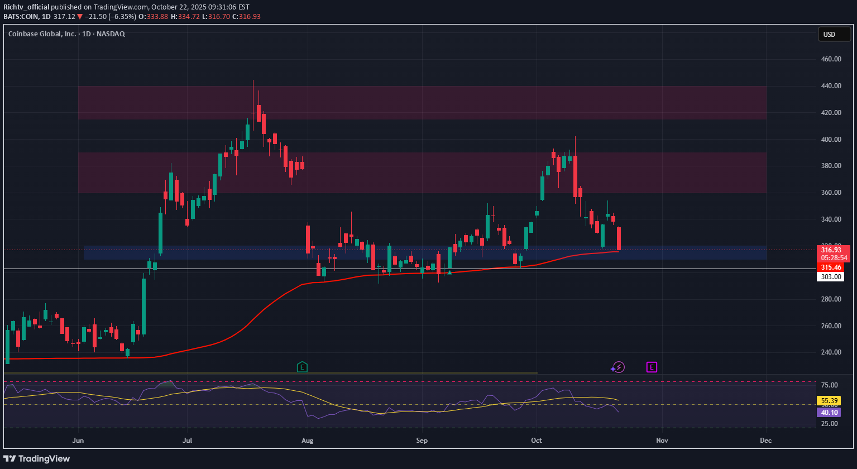This screenshot has width=857, height=469.
Task: Select the upper red resistance zone near 430
Action: point(422,102)
